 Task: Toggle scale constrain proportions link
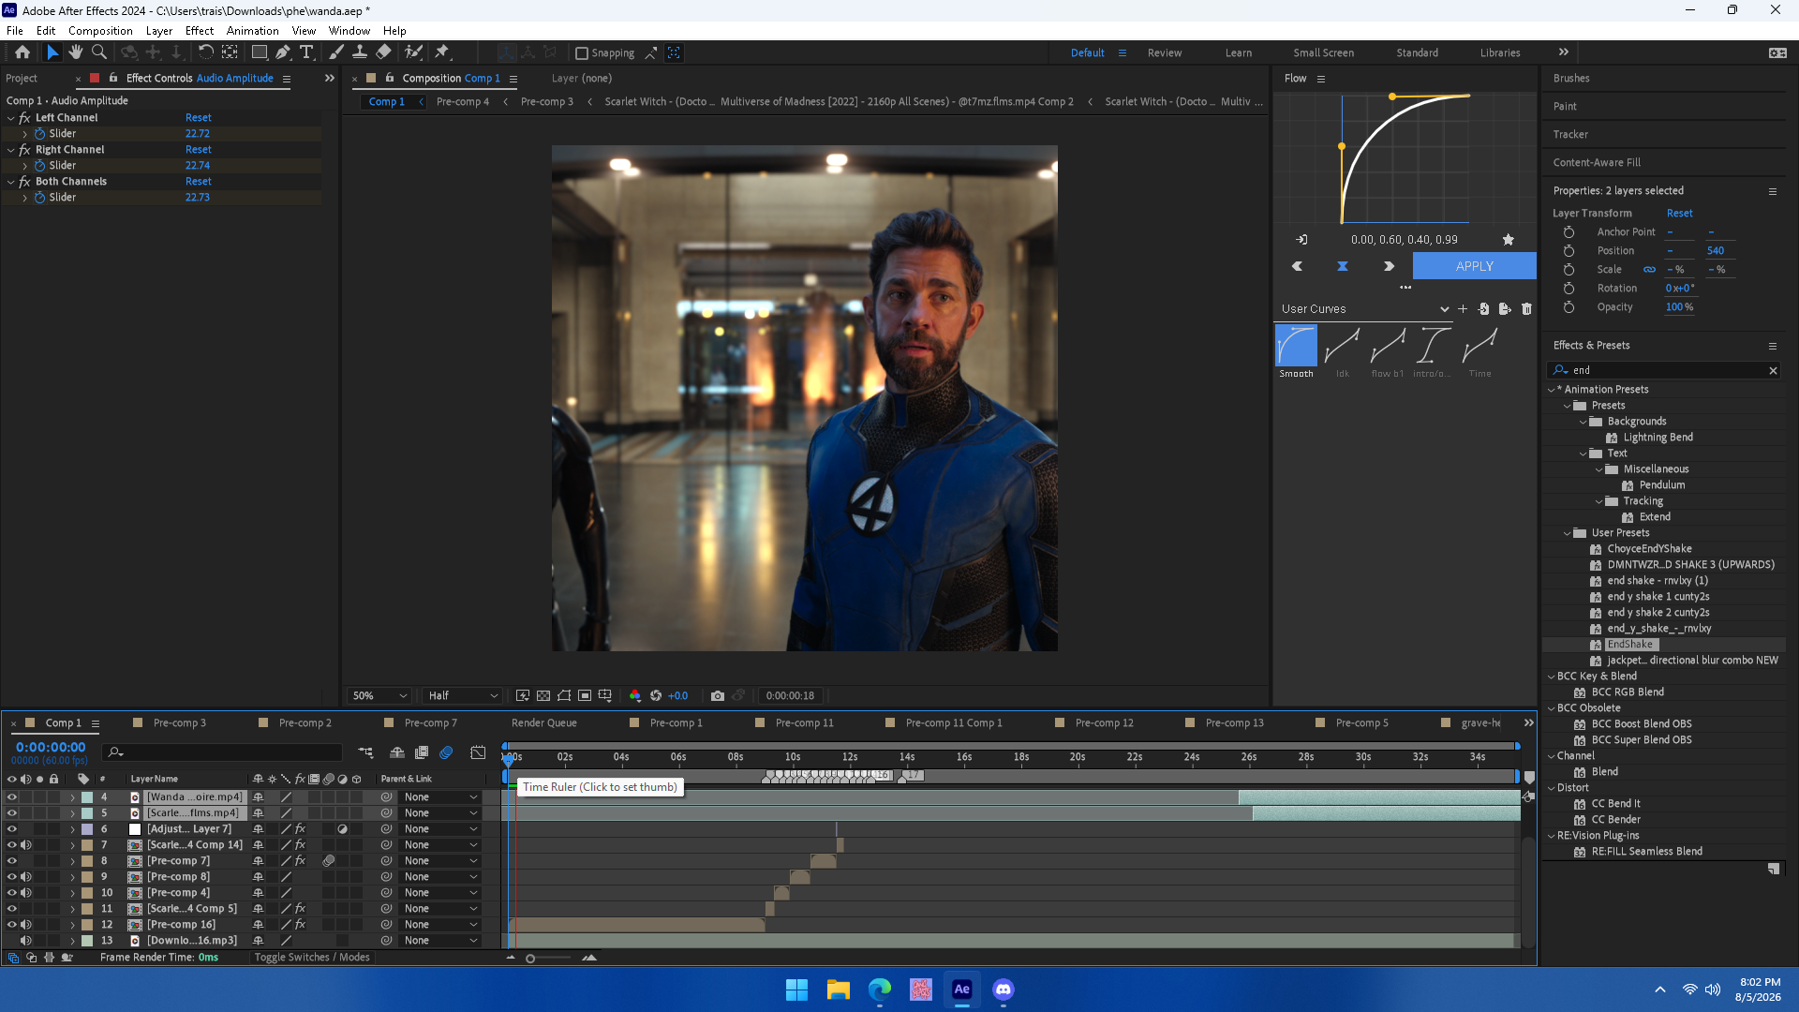click(x=1649, y=270)
